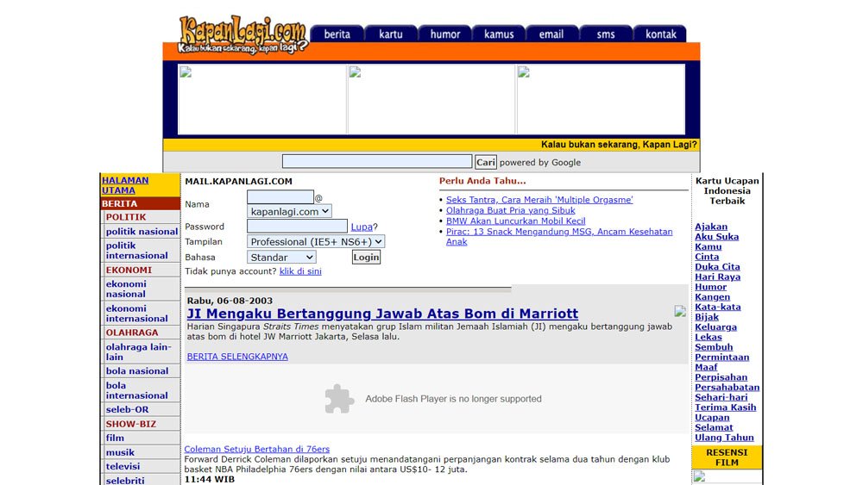Image resolution: width=863 pixels, height=485 pixels.
Task: Open televisi sidebar item
Action: coord(123,466)
